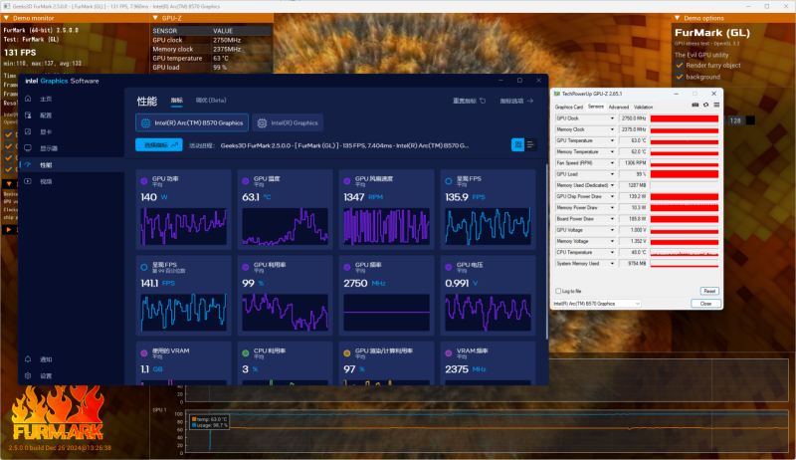Viewport: 796px width, 460px height.
Task: Open 通知 notifications bell icon
Action: (29, 358)
